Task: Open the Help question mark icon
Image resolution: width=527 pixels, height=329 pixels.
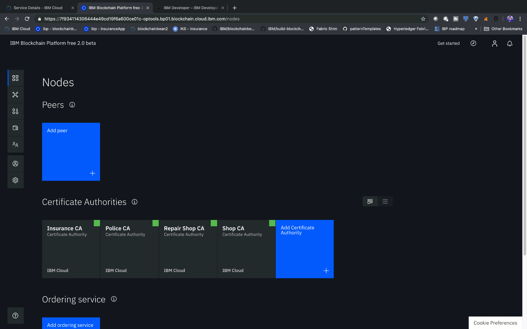Action: click(x=15, y=316)
